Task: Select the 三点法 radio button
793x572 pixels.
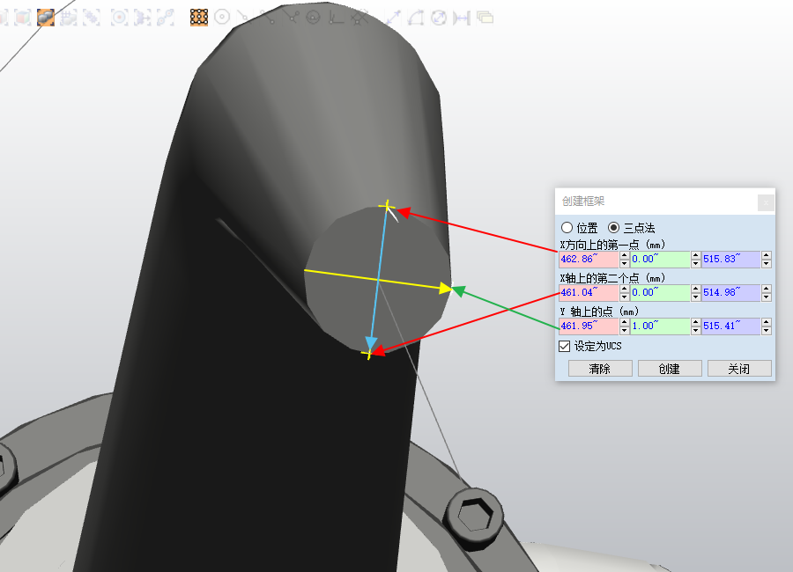Action: pos(613,228)
